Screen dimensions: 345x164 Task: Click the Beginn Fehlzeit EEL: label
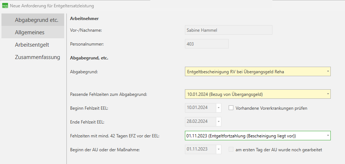[89, 108]
